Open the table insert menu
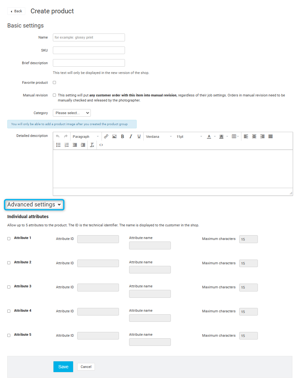 click(x=235, y=137)
